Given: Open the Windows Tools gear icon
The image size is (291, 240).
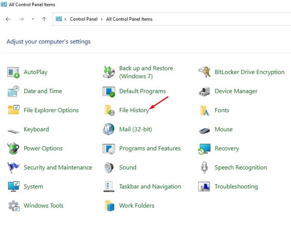Looking at the screenshot, I should (x=13, y=206).
